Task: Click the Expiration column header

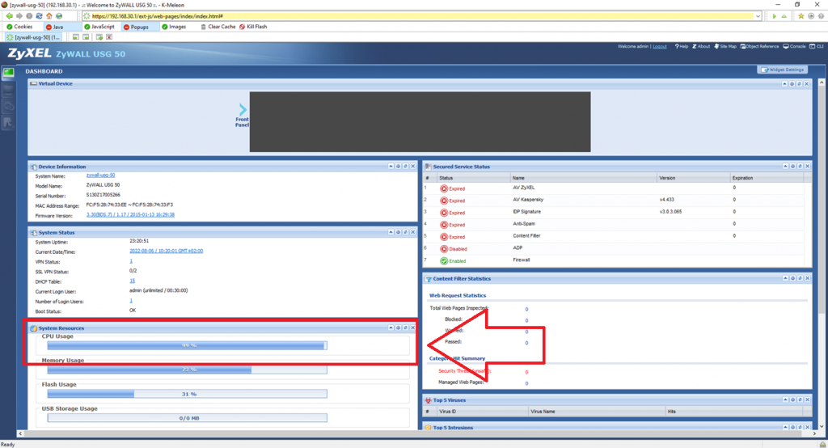Action: (767, 178)
